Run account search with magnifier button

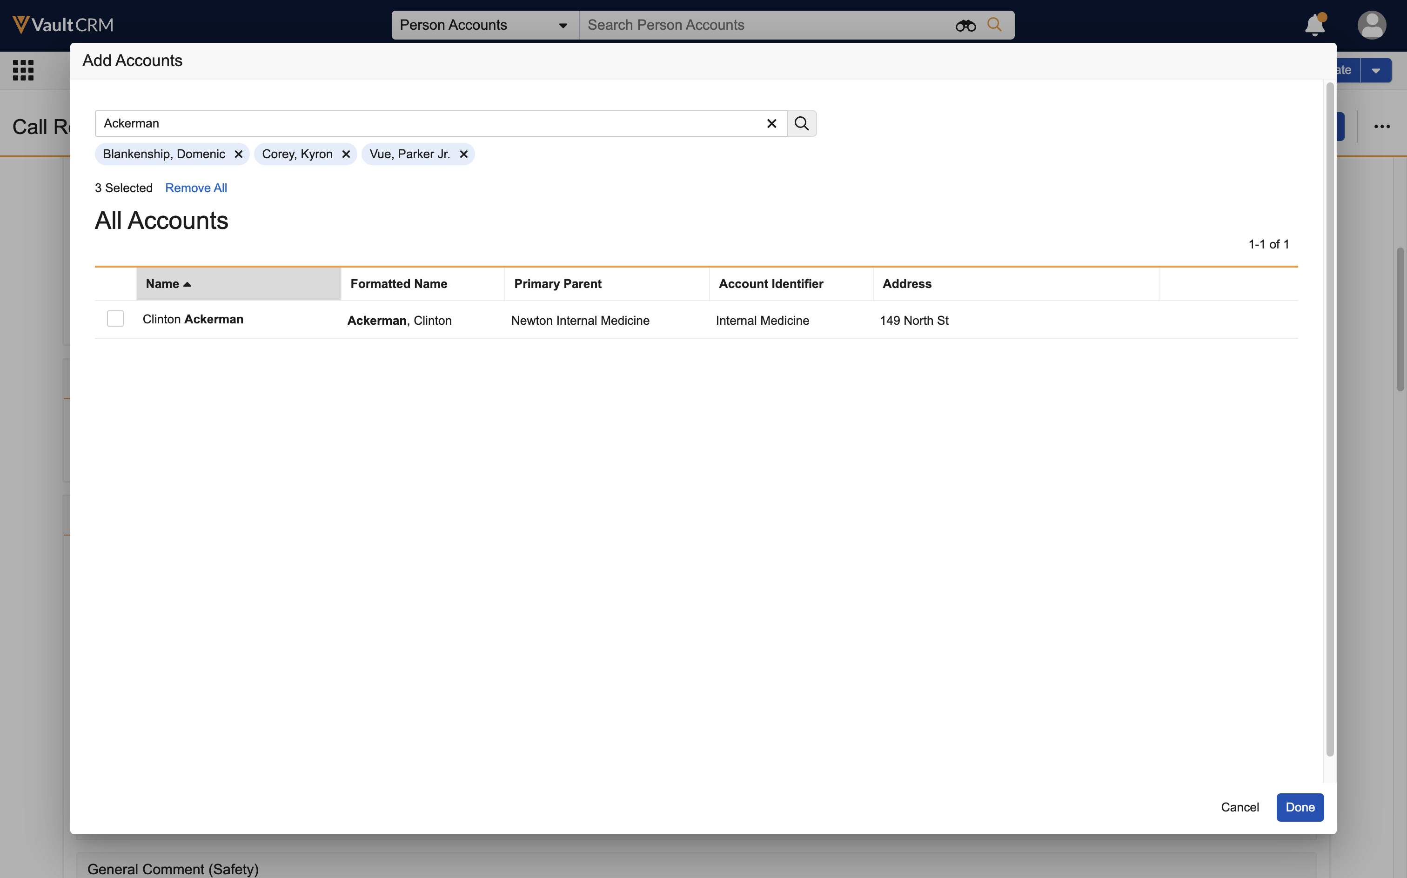click(801, 124)
